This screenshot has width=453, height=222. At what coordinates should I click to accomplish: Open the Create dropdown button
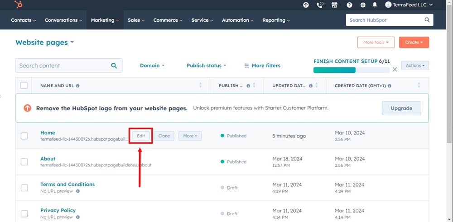[x=414, y=43]
